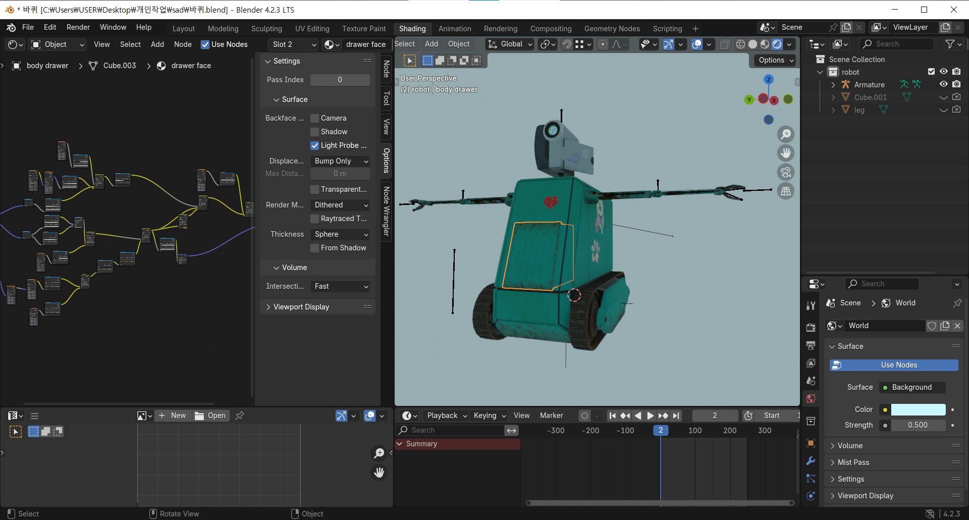Image resolution: width=969 pixels, height=520 pixels.
Task: Open the Displacement Bump Only dropdown
Action: tap(341, 161)
